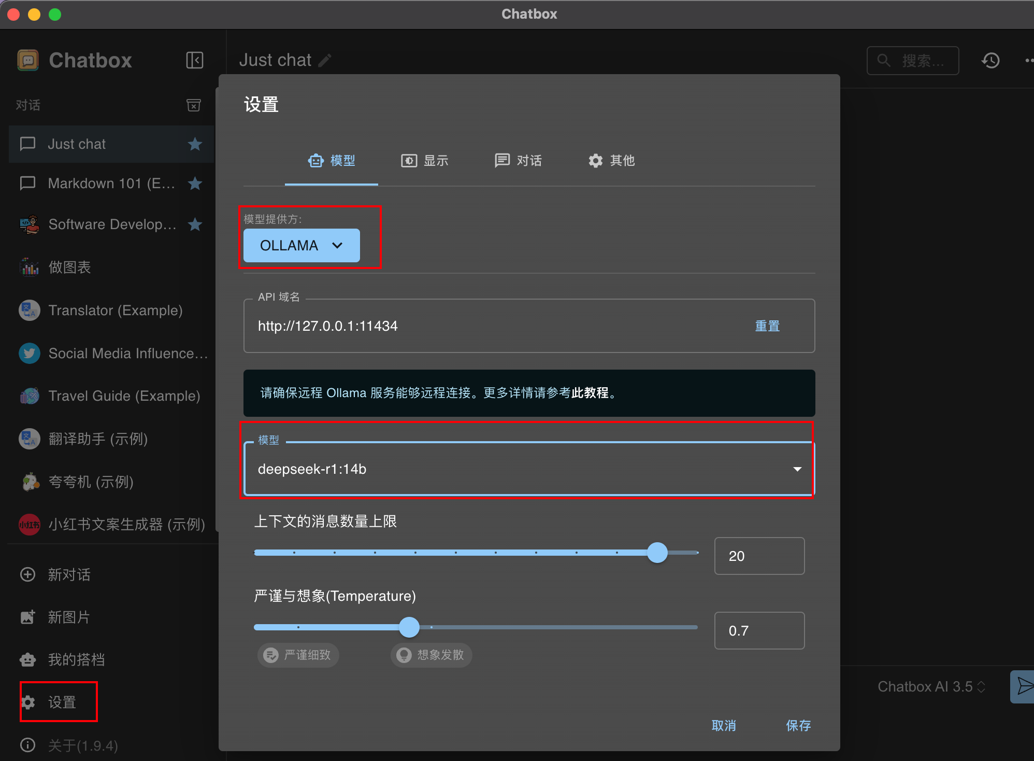1034x761 pixels.
Task: Click the 保存 save button
Action: (x=798, y=725)
